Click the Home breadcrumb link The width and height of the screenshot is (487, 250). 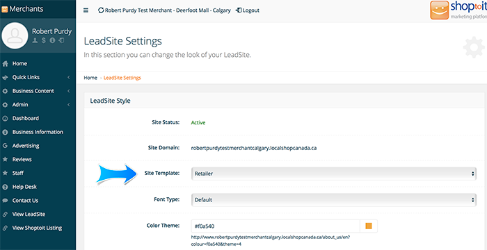(90, 78)
